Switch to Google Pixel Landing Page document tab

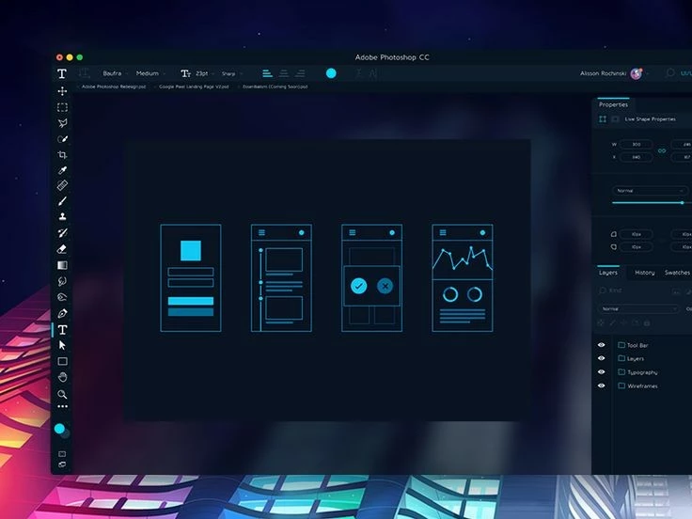194,86
